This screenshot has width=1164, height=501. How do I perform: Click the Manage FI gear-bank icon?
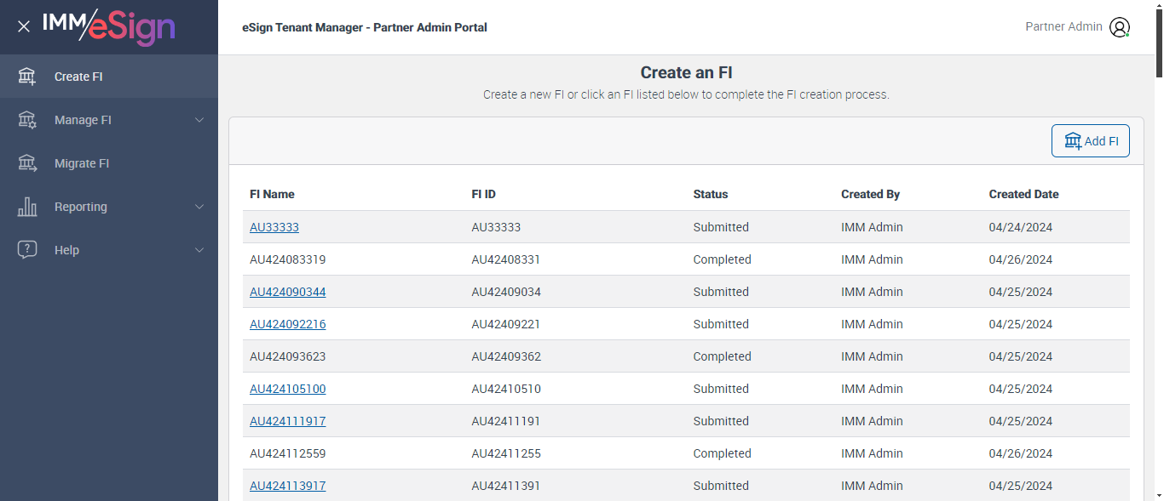coord(27,120)
